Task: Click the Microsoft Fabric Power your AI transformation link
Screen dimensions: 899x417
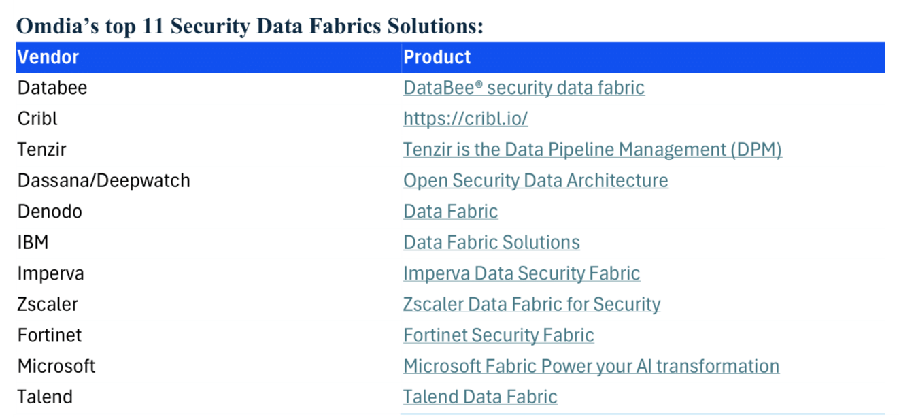Action: [x=590, y=366]
